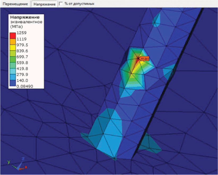Click the orange max stress marker

pos(144,59)
